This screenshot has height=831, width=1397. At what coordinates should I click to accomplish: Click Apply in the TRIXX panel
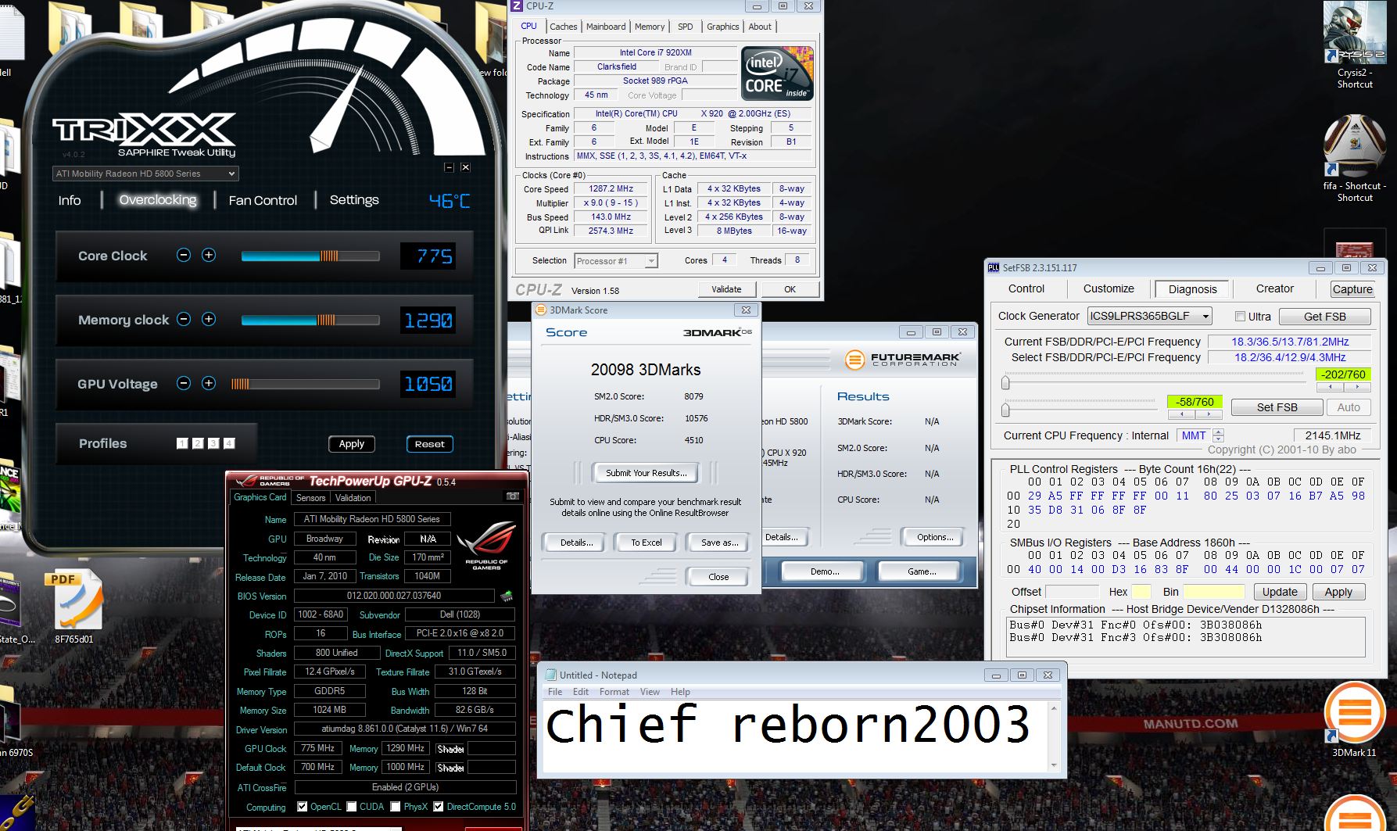(x=352, y=444)
